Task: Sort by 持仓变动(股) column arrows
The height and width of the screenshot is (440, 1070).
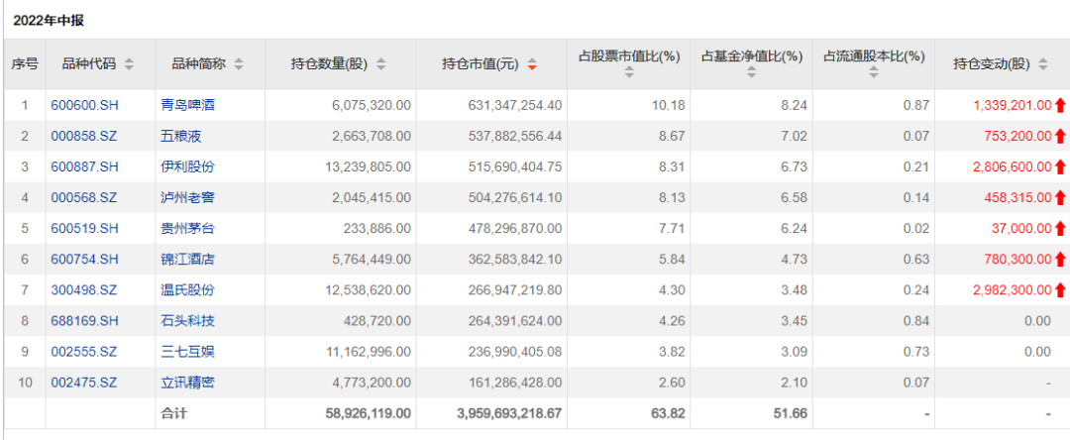Action: coord(1042,64)
